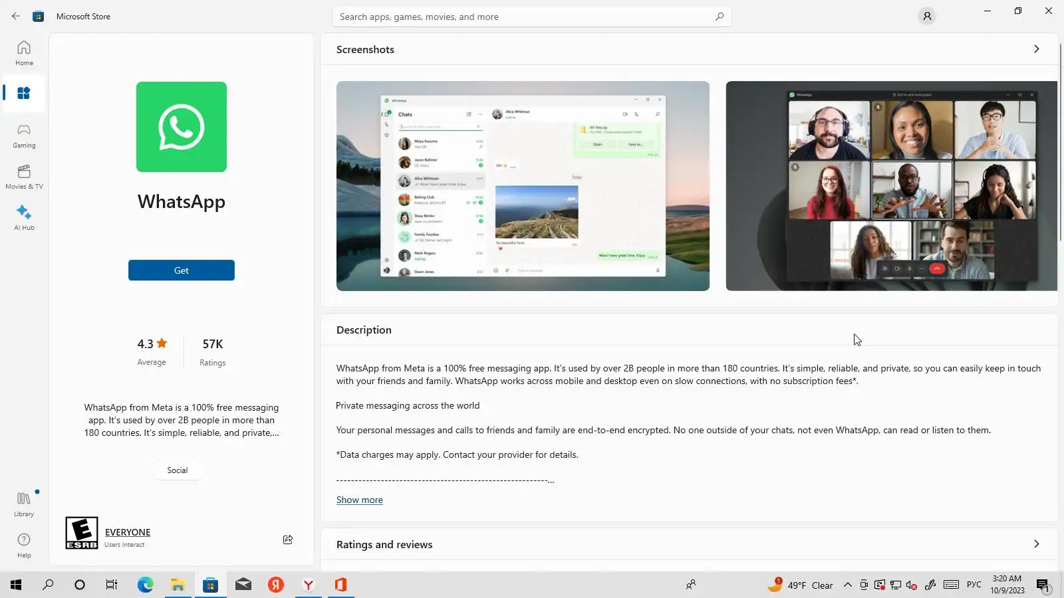Viewport: 1064px width, 598px height.
Task: Go back with the back arrow
Action: pyautogui.click(x=16, y=16)
